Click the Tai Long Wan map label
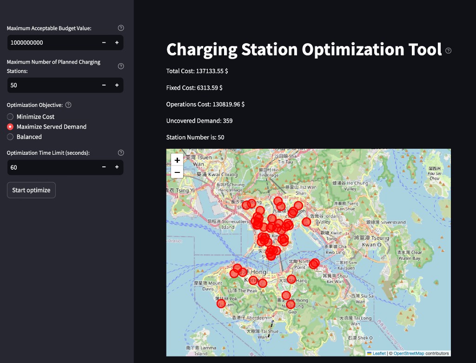 click(x=356, y=321)
